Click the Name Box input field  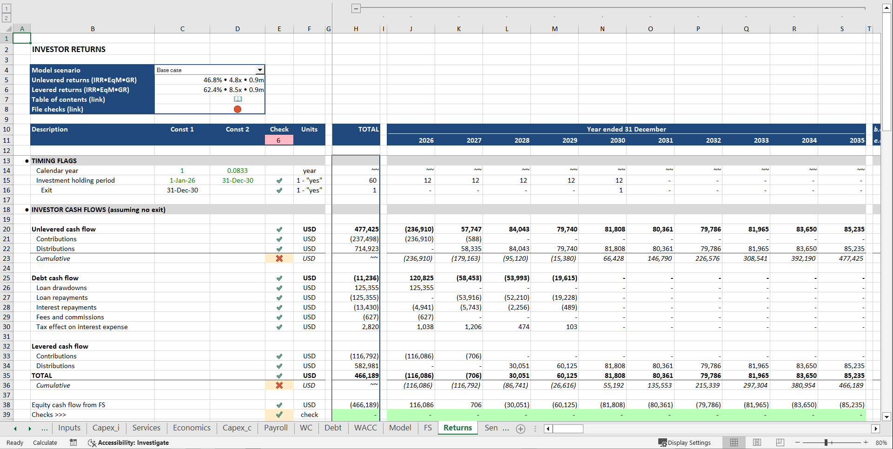568,429
